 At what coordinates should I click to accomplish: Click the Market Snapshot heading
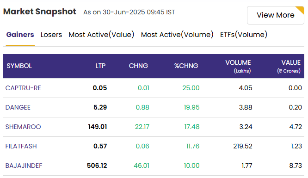(40, 12)
